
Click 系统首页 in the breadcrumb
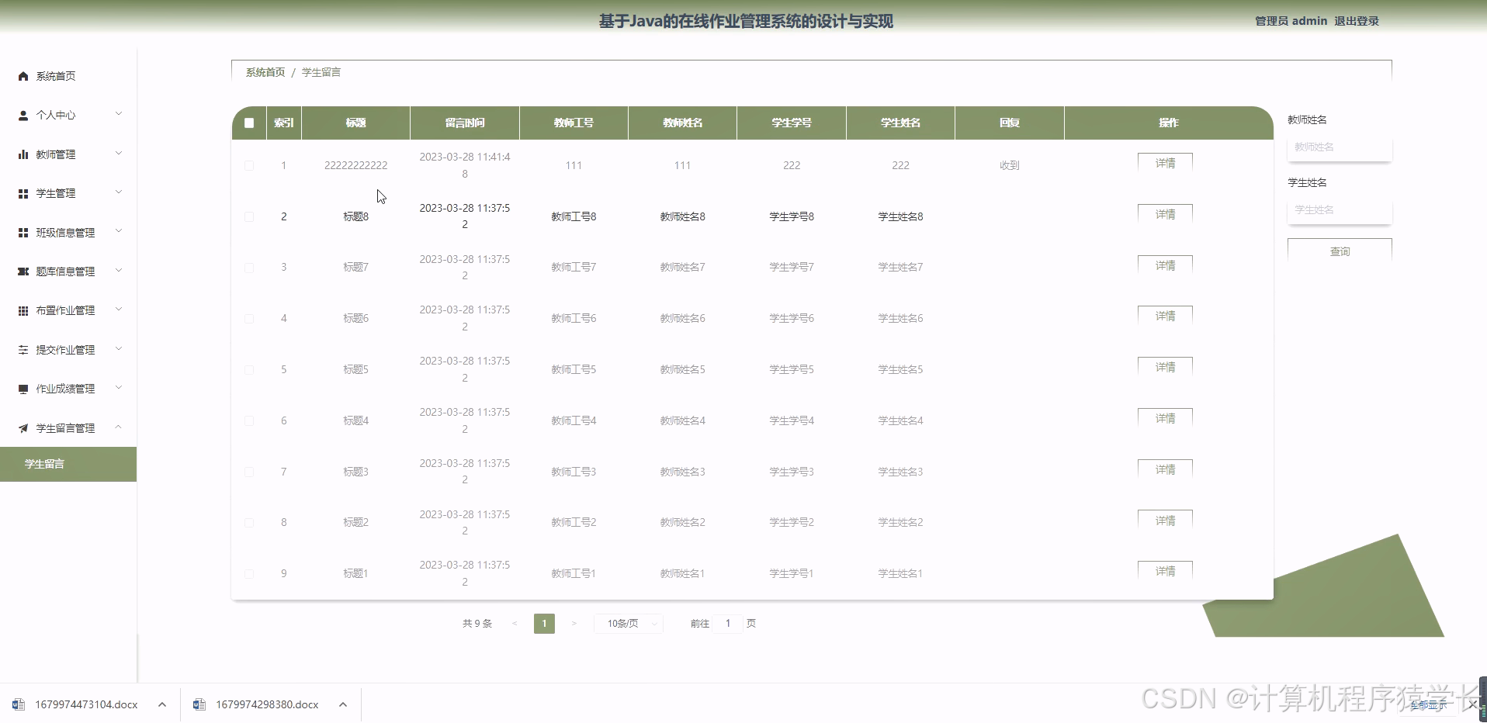click(x=265, y=72)
